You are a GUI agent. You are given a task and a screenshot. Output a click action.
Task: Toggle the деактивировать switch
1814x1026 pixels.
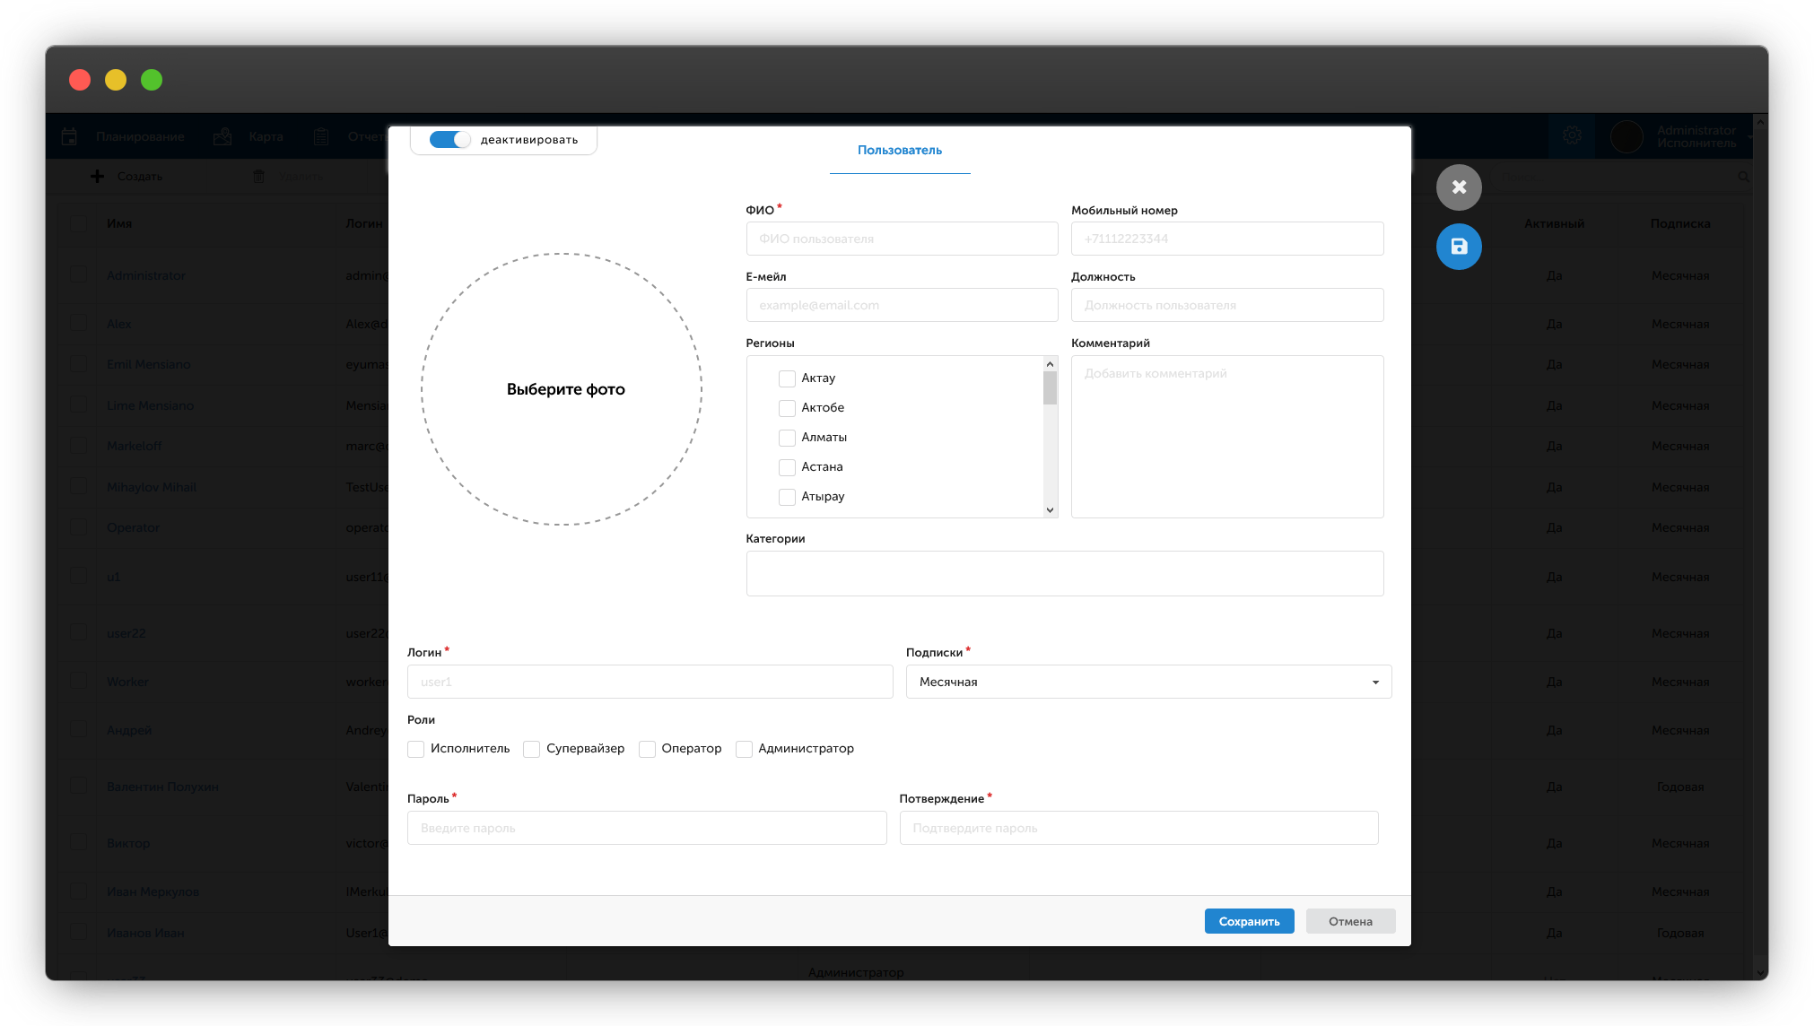(x=449, y=140)
